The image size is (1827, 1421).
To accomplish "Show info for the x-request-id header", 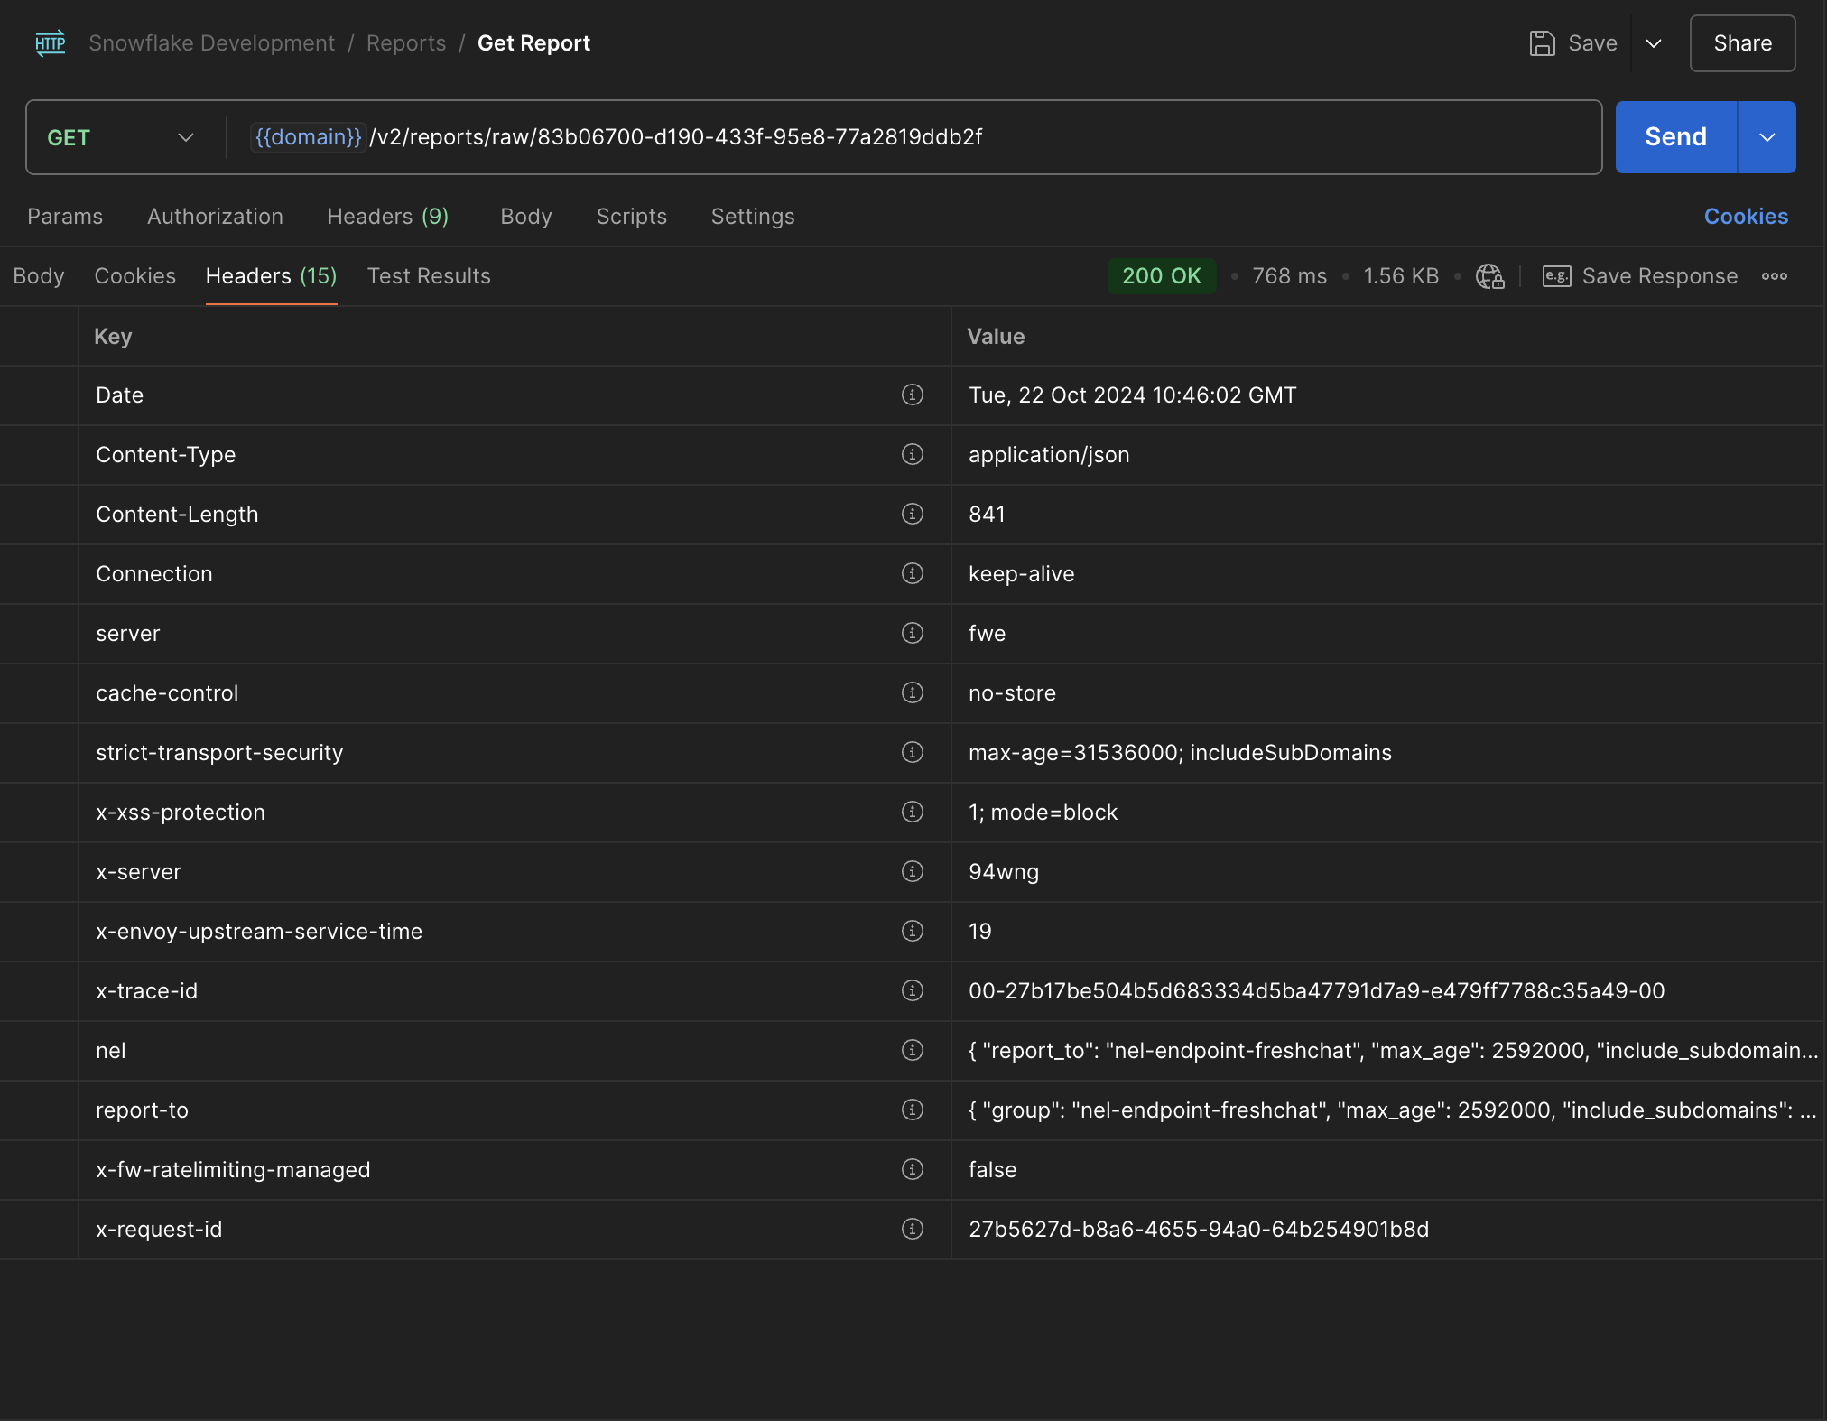I will (x=913, y=1229).
